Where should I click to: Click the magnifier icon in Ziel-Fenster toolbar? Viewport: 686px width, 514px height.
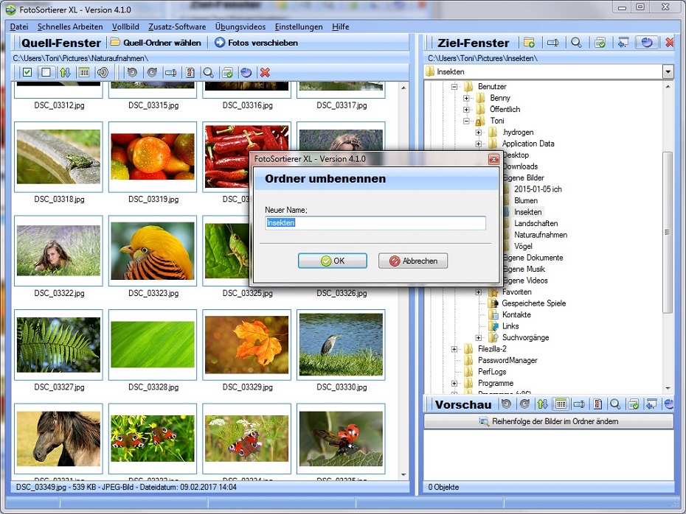[x=576, y=43]
